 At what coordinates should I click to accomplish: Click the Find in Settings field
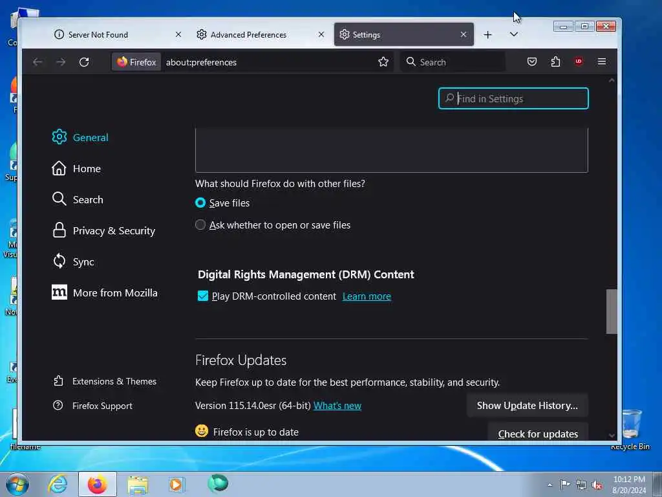(x=513, y=98)
